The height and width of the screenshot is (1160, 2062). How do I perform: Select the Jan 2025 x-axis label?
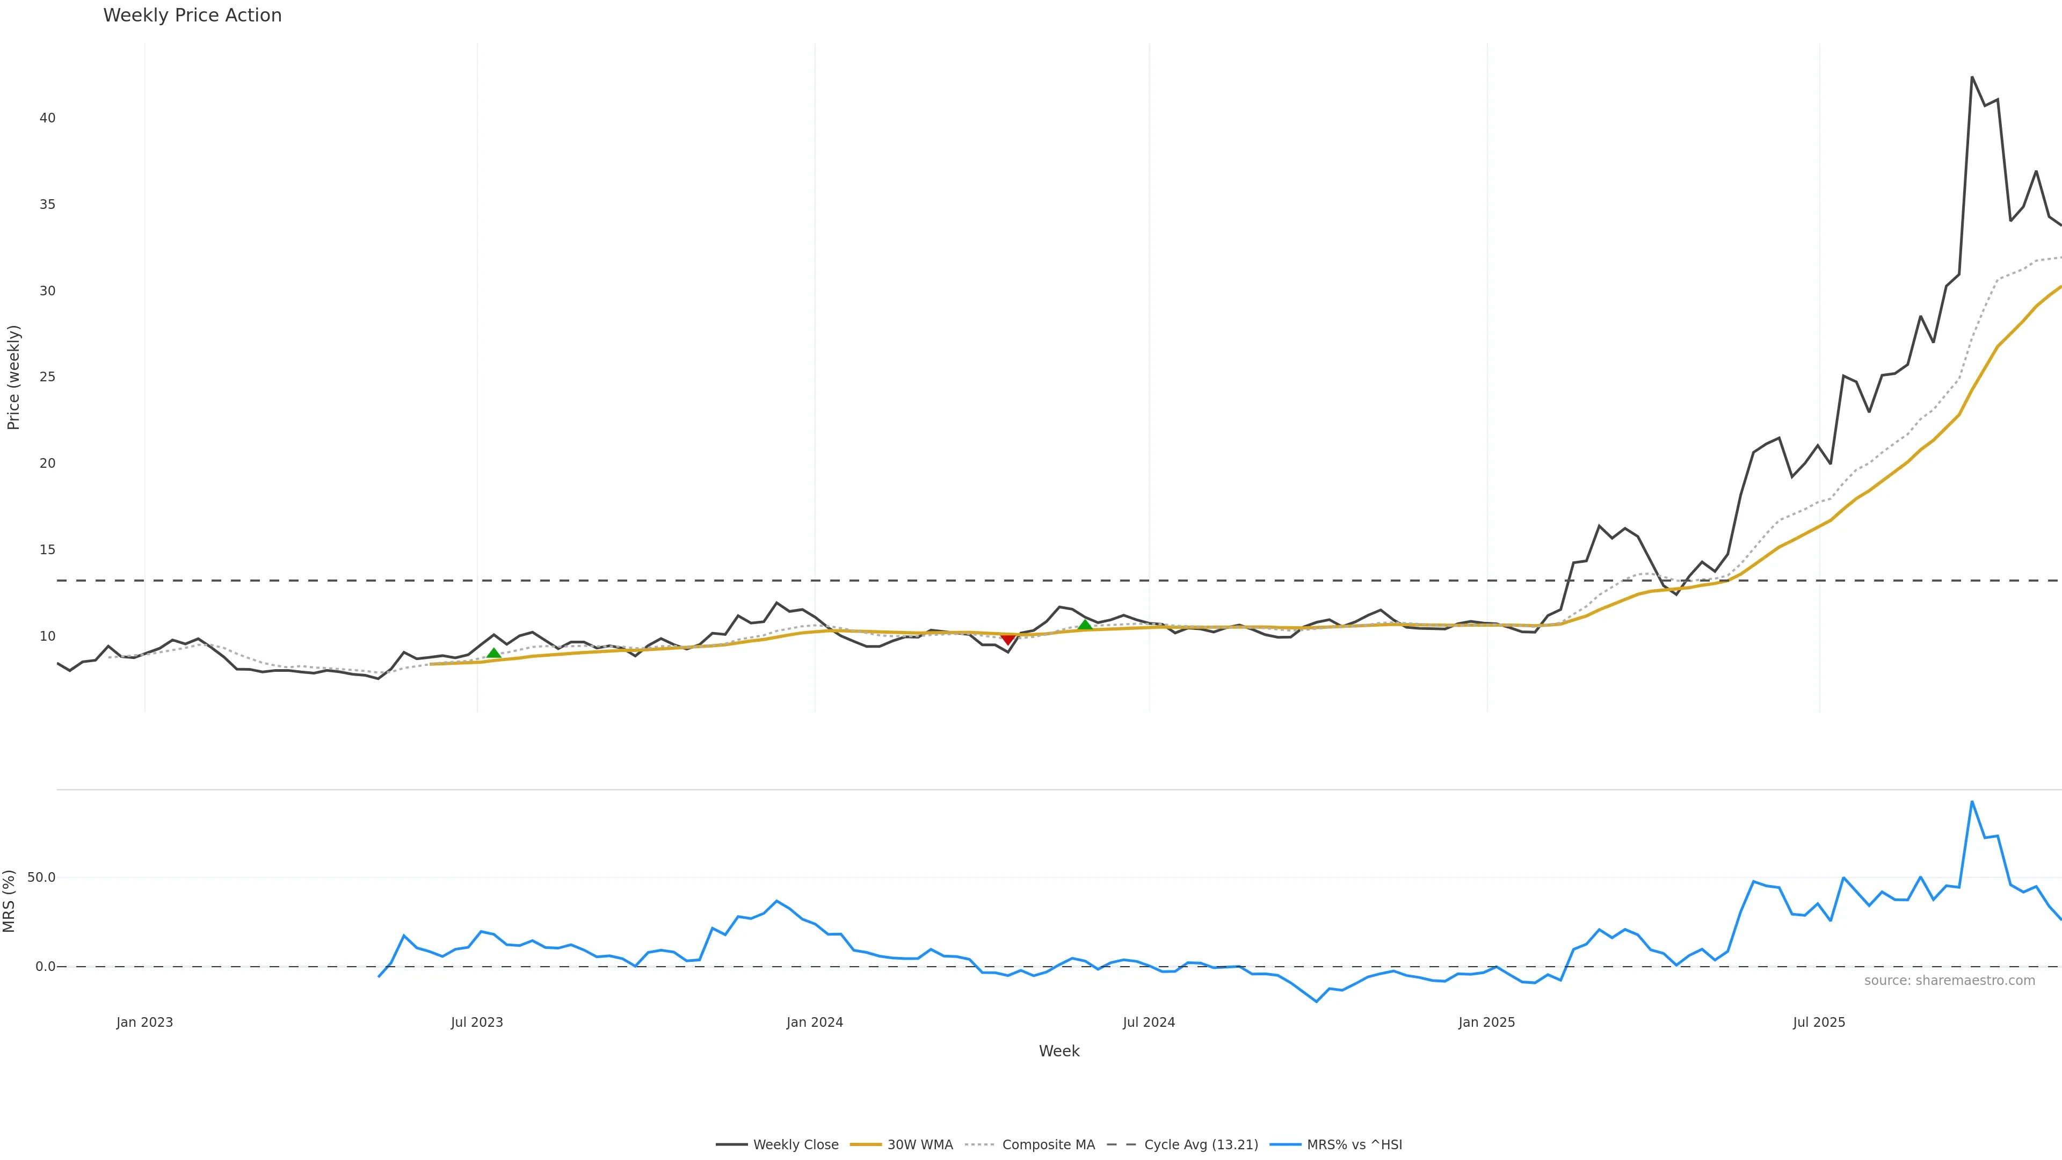click(x=1486, y=1023)
